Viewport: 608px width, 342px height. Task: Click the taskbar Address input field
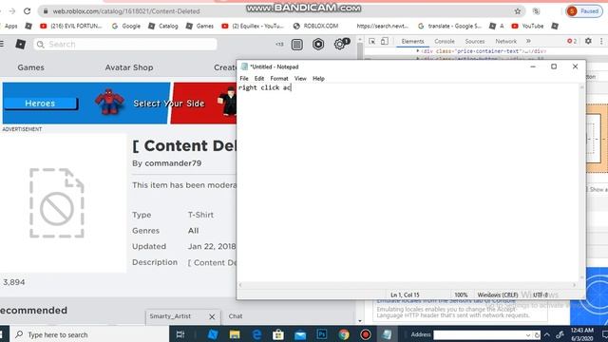pyautogui.click(x=479, y=334)
